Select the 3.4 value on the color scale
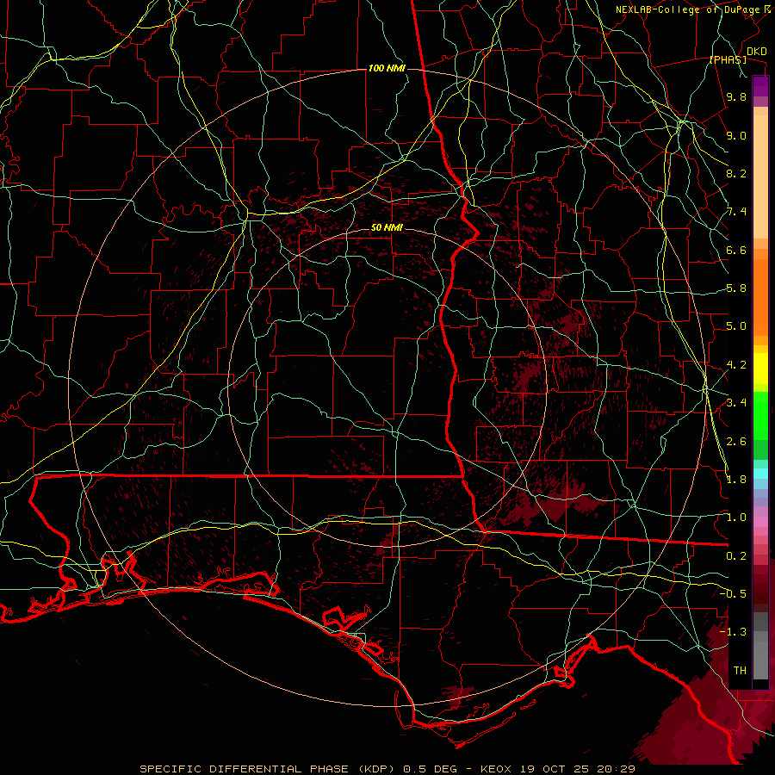 [x=736, y=403]
